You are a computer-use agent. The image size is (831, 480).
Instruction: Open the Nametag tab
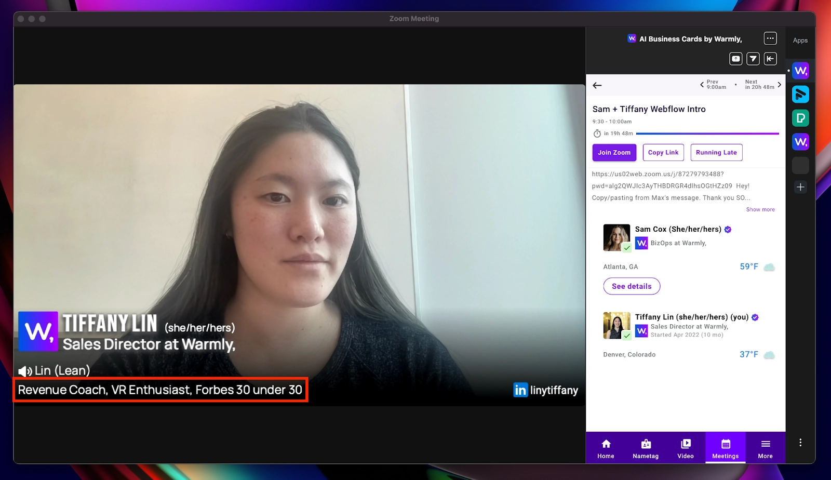pyautogui.click(x=646, y=449)
